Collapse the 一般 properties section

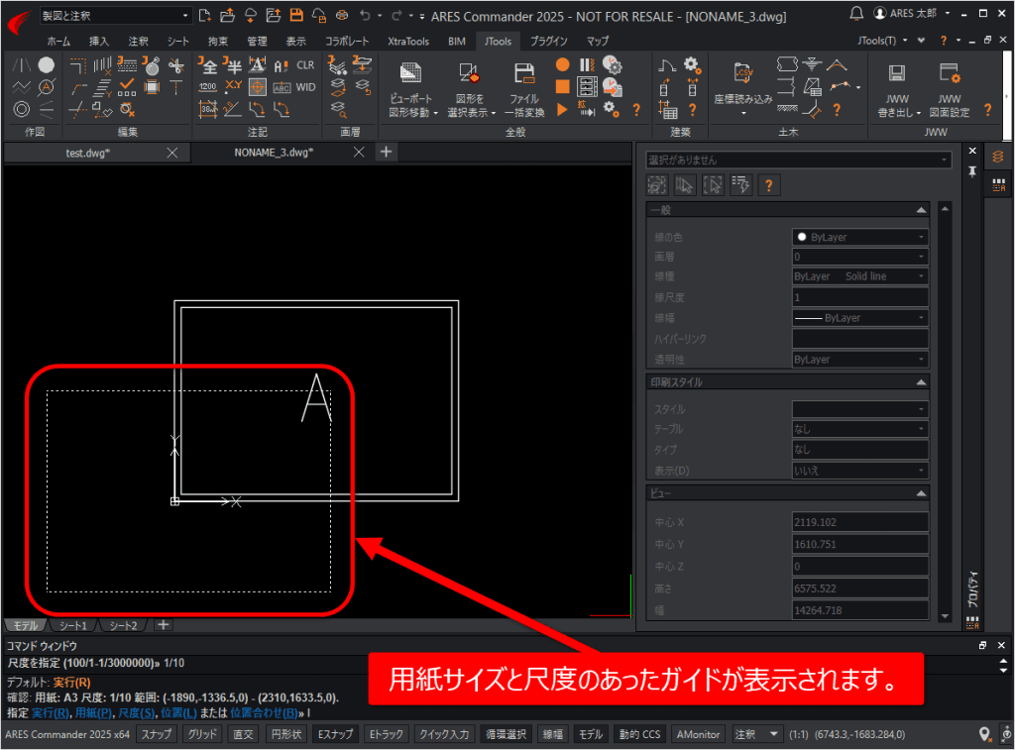(x=921, y=210)
